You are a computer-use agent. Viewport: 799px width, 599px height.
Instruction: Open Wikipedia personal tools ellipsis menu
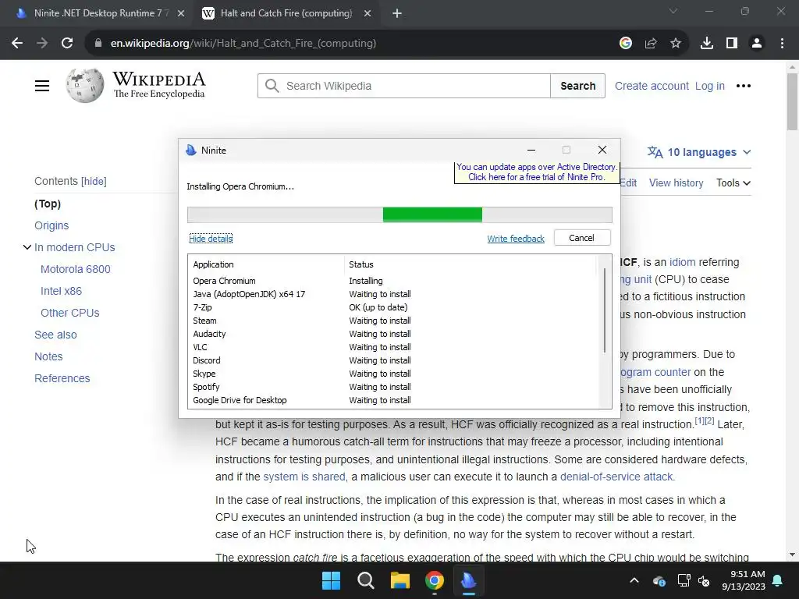tap(744, 86)
